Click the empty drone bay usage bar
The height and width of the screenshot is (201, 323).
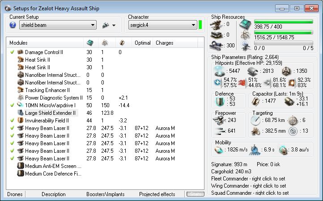pos(284,43)
